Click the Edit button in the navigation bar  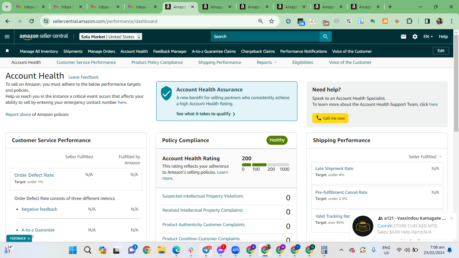[x=441, y=51]
